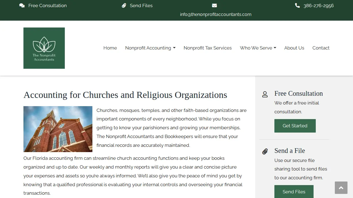Click the church building photo
The height and width of the screenshot is (198, 353).
(58, 129)
